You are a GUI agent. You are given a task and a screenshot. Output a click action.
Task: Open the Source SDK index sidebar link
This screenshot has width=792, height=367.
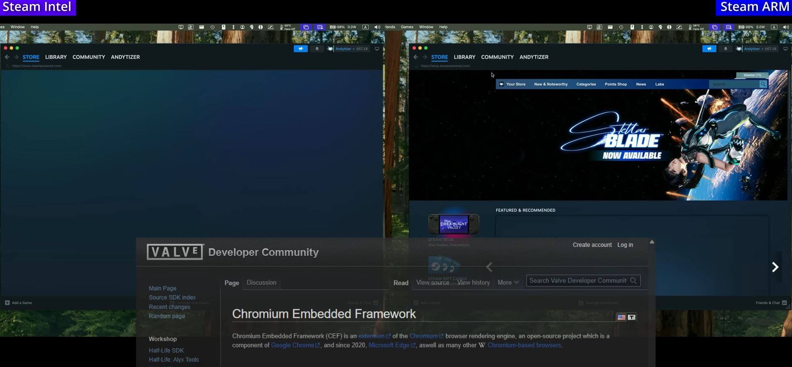pos(172,297)
